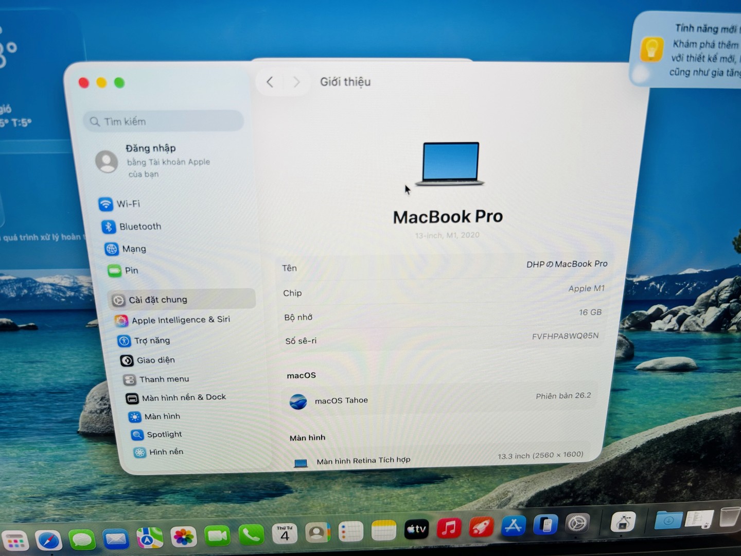The image size is (741, 556).
Task: Open Safari from the Dock
Action: [49, 540]
